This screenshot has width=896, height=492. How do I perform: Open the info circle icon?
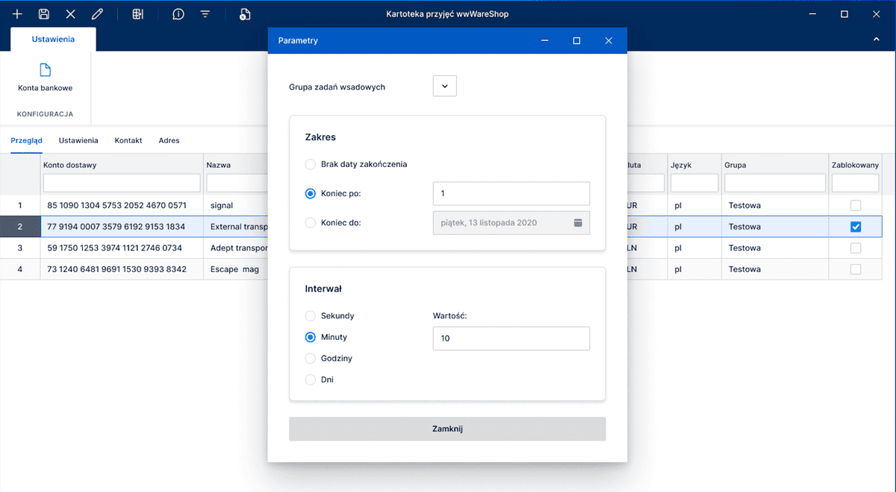[178, 14]
